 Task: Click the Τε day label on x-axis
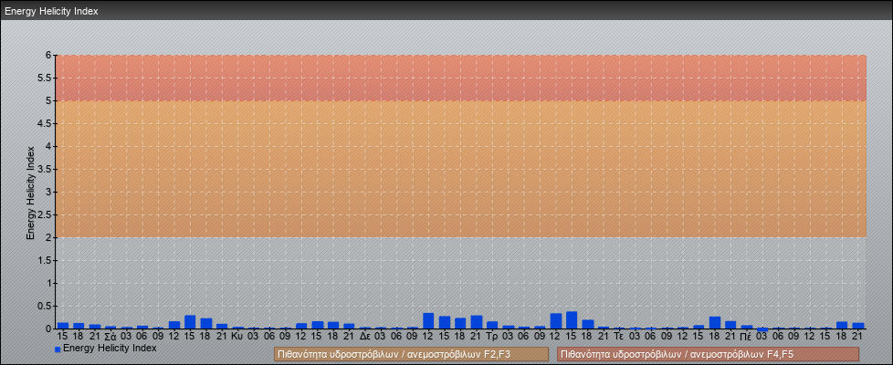tap(619, 337)
